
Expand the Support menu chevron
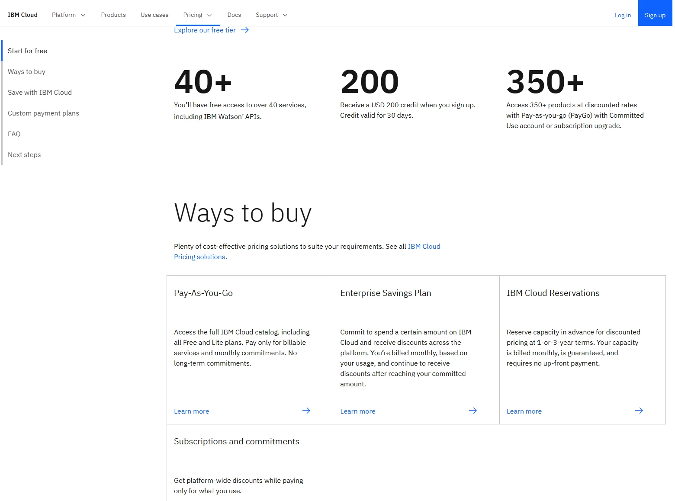click(x=285, y=15)
